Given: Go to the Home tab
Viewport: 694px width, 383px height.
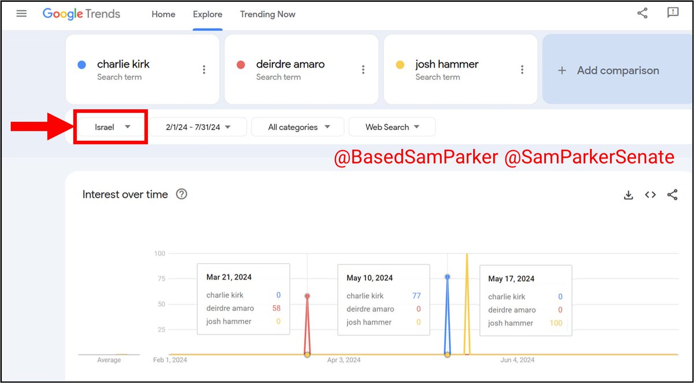Looking at the screenshot, I should pyautogui.click(x=163, y=14).
